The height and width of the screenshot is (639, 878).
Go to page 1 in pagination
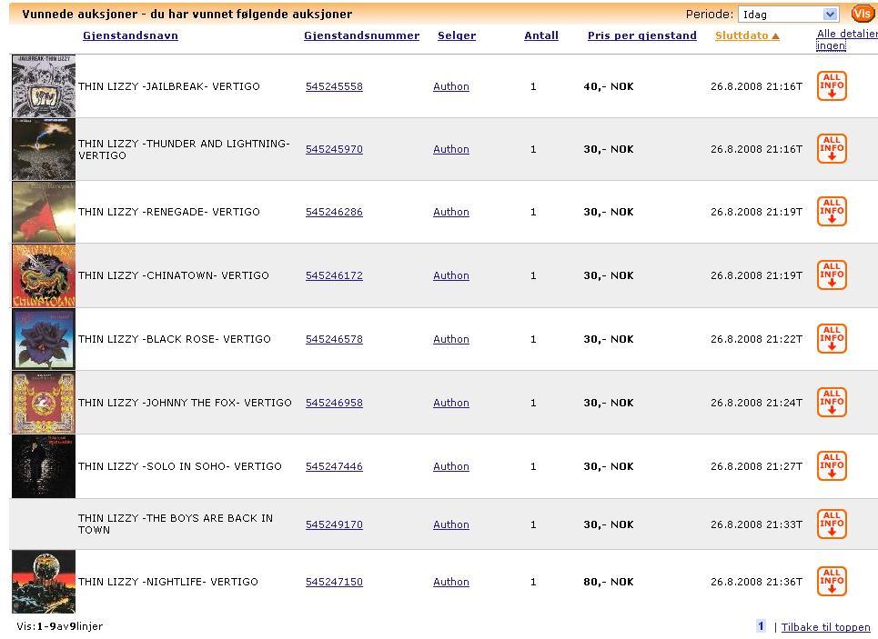click(761, 626)
